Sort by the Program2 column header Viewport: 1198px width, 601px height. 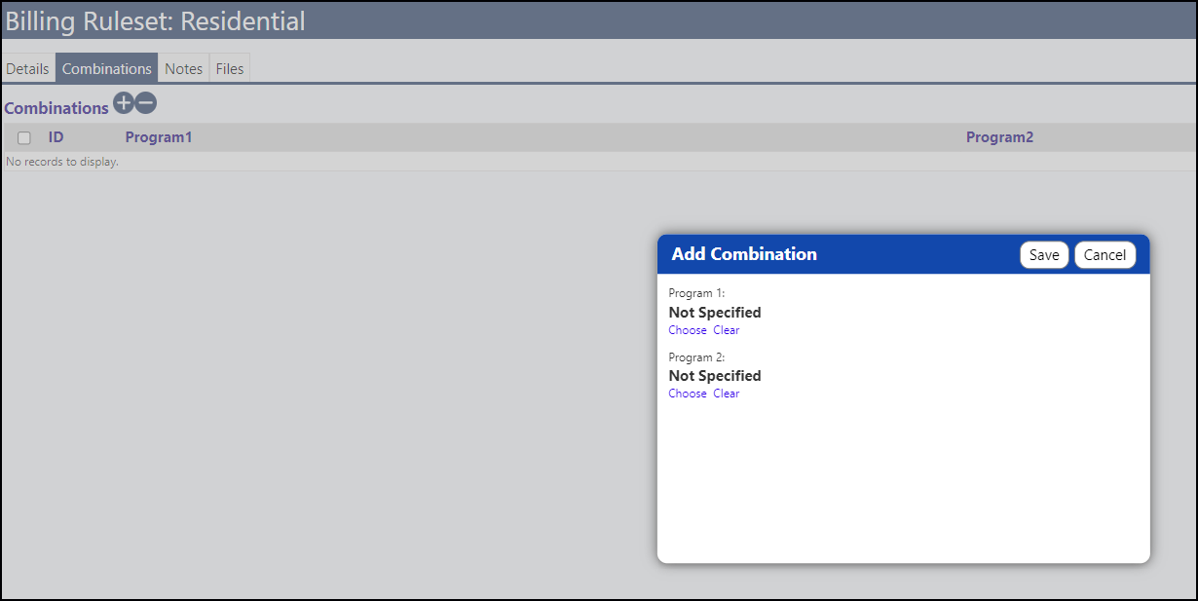(999, 137)
